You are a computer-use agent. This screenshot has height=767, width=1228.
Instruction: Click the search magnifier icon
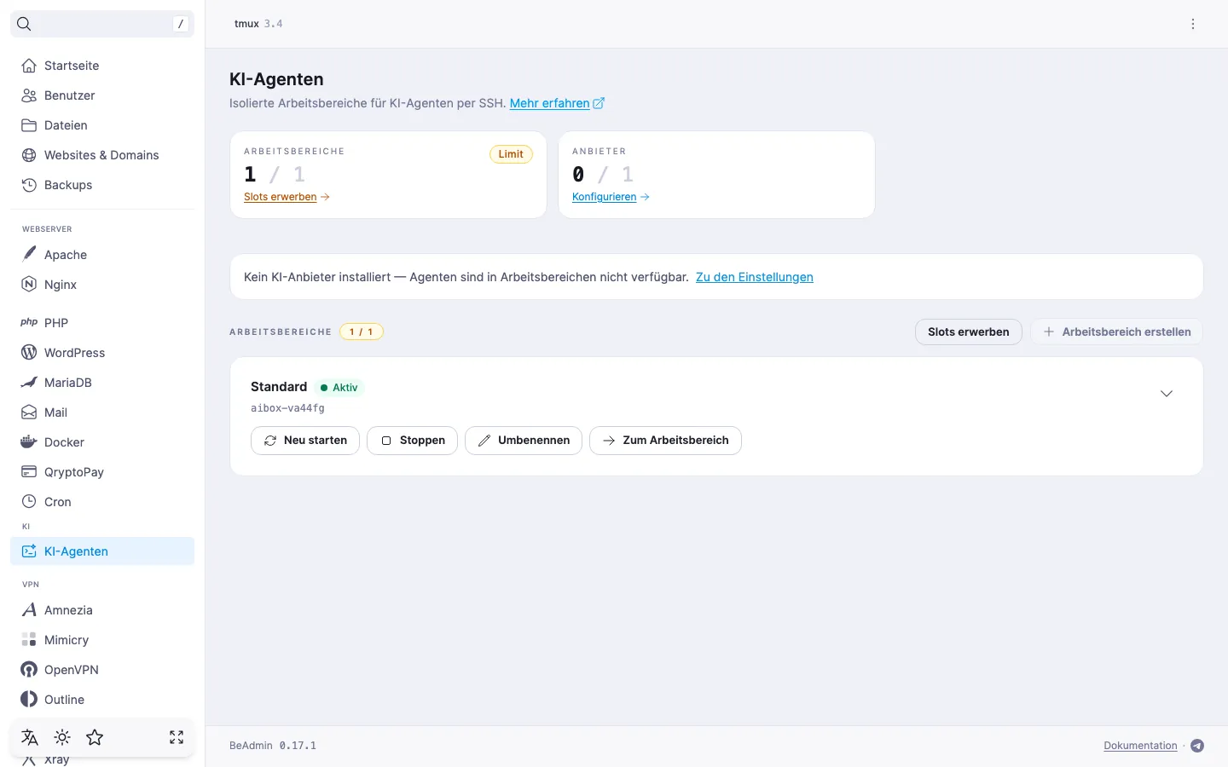click(24, 24)
